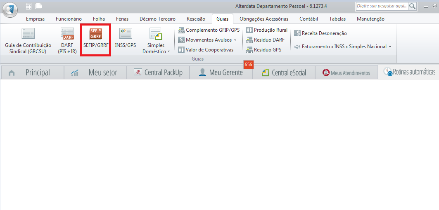Switch to the Folha ribbon tab

[99, 19]
